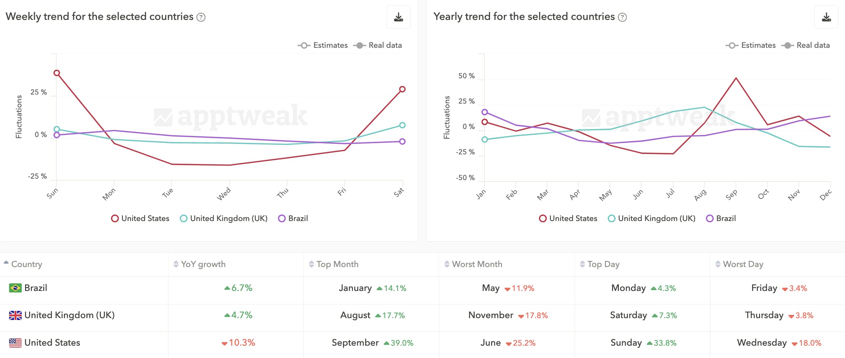Viewport: 845px width, 358px height.
Task: Download the yearly trend chart
Action: click(x=826, y=17)
